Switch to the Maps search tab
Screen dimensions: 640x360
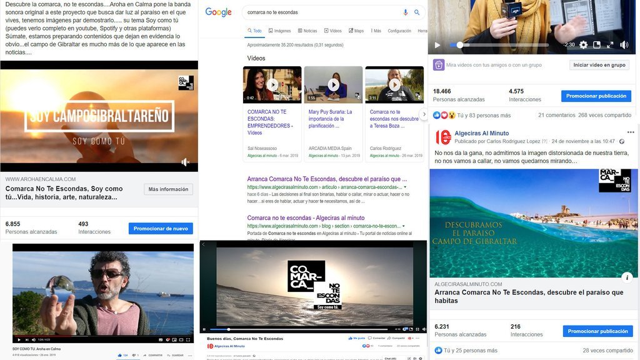[x=356, y=31]
